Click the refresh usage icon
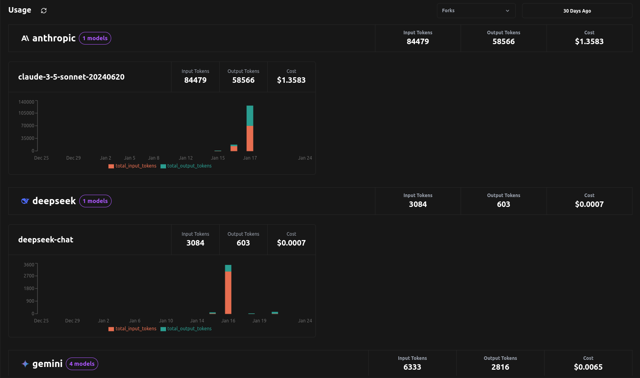The height and width of the screenshot is (378, 640). (x=44, y=11)
